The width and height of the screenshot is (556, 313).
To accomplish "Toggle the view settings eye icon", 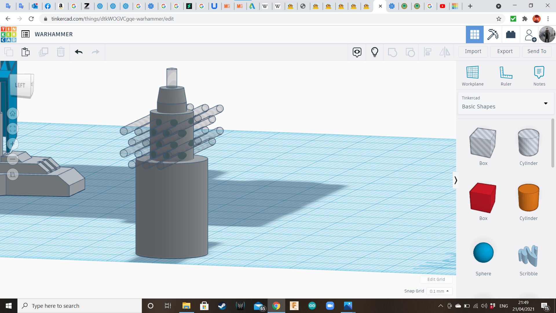I will pos(357,52).
